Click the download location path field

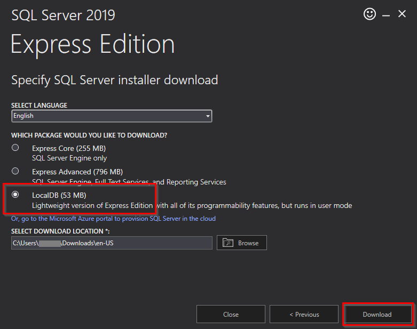click(112, 243)
